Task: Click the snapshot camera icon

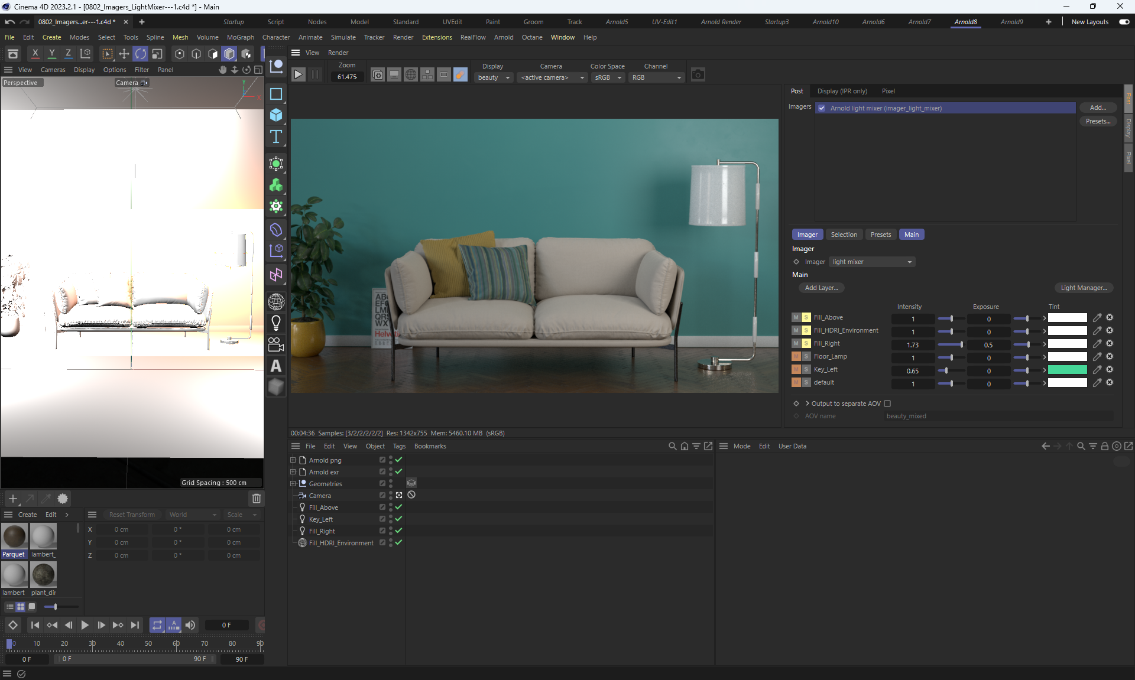Action: click(x=698, y=75)
